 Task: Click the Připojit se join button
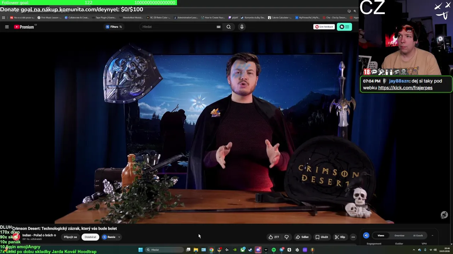pos(70,237)
